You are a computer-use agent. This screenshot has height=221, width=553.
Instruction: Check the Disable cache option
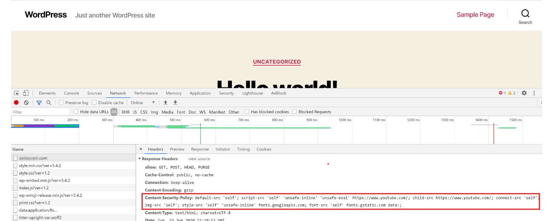(x=94, y=103)
